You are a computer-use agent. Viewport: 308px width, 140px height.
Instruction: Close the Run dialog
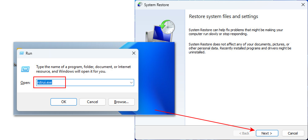(133, 53)
